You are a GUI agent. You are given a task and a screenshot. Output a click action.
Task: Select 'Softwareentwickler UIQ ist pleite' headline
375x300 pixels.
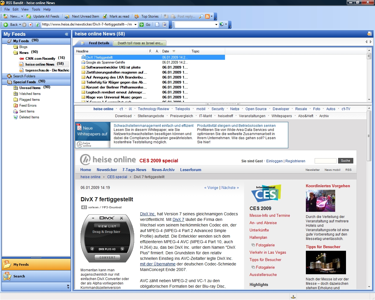[x=113, y=67]
